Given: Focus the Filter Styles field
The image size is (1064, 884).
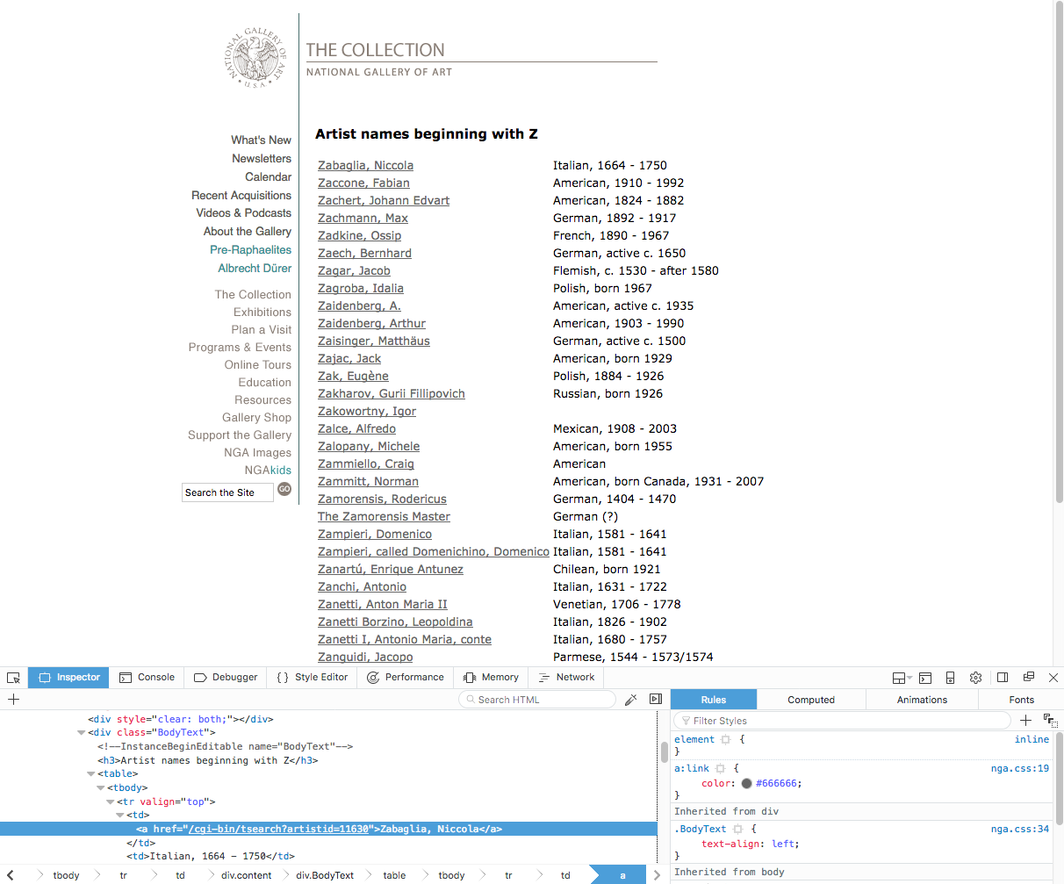Looking at the screenshot, I should point(843,721).
